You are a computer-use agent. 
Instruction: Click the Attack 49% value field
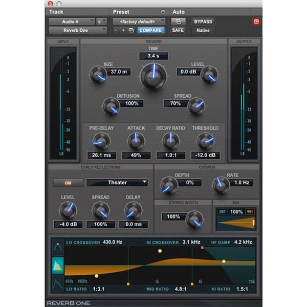(x=136, y=155)
